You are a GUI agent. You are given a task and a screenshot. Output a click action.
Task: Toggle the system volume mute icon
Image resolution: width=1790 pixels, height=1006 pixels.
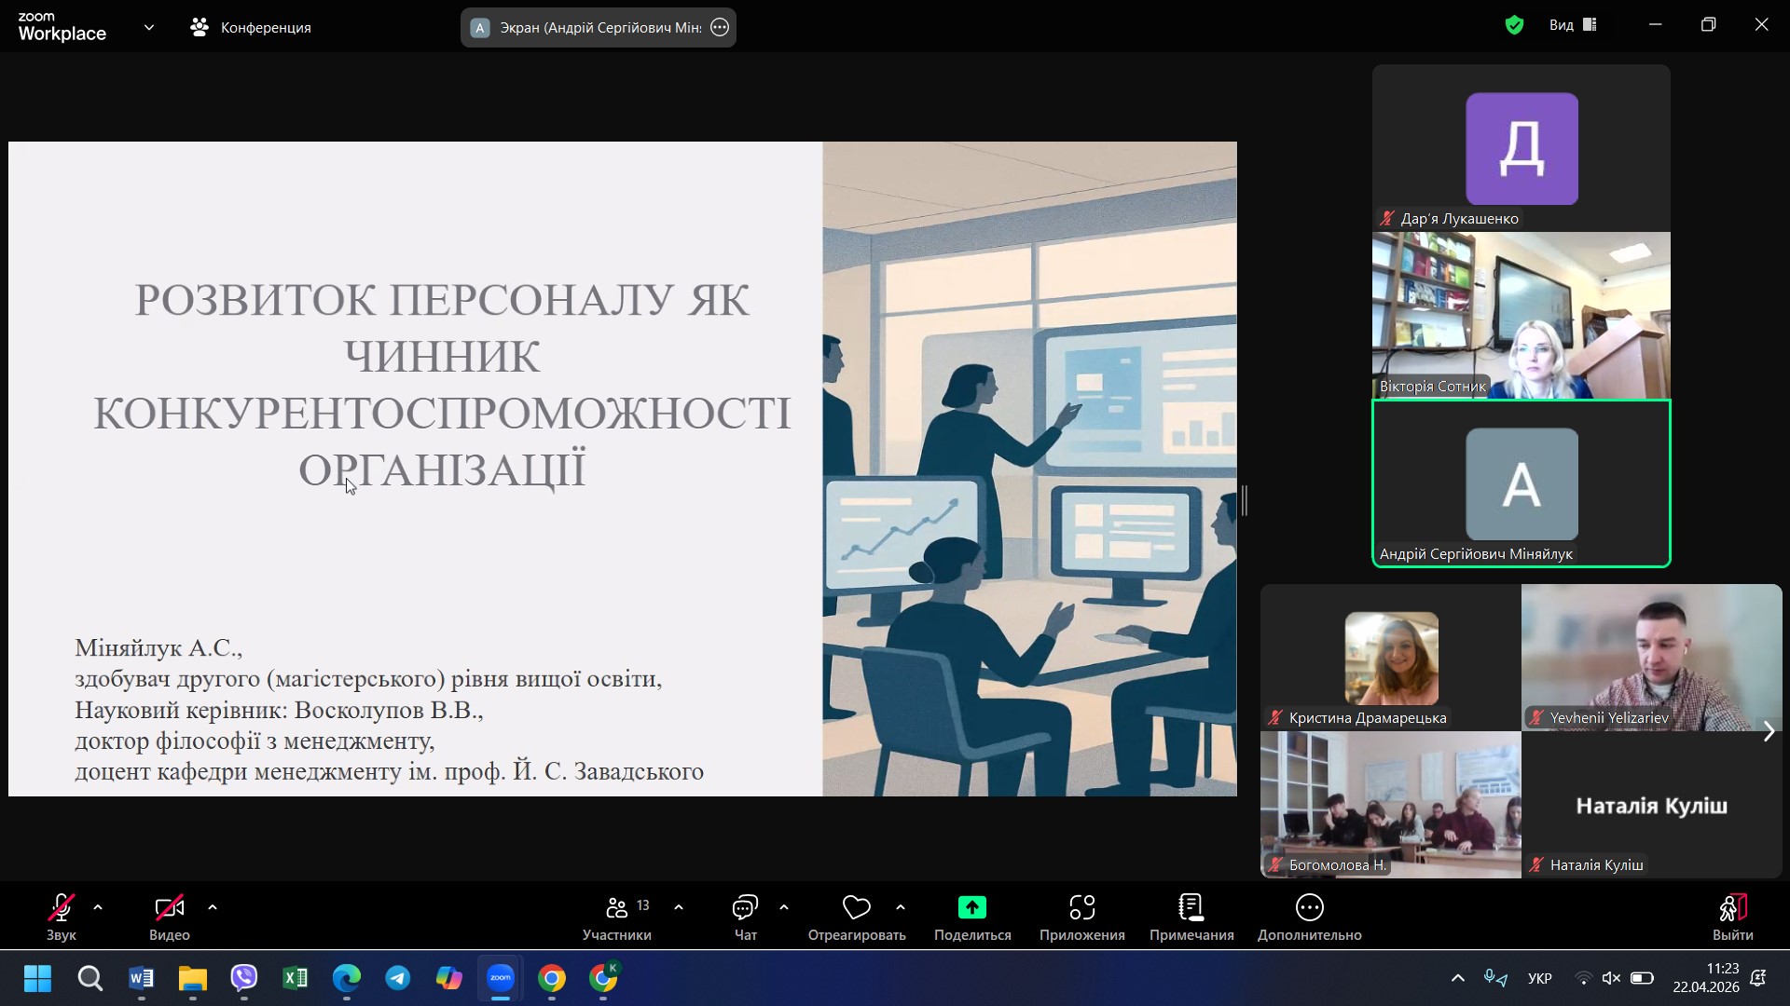point(1611,978)
